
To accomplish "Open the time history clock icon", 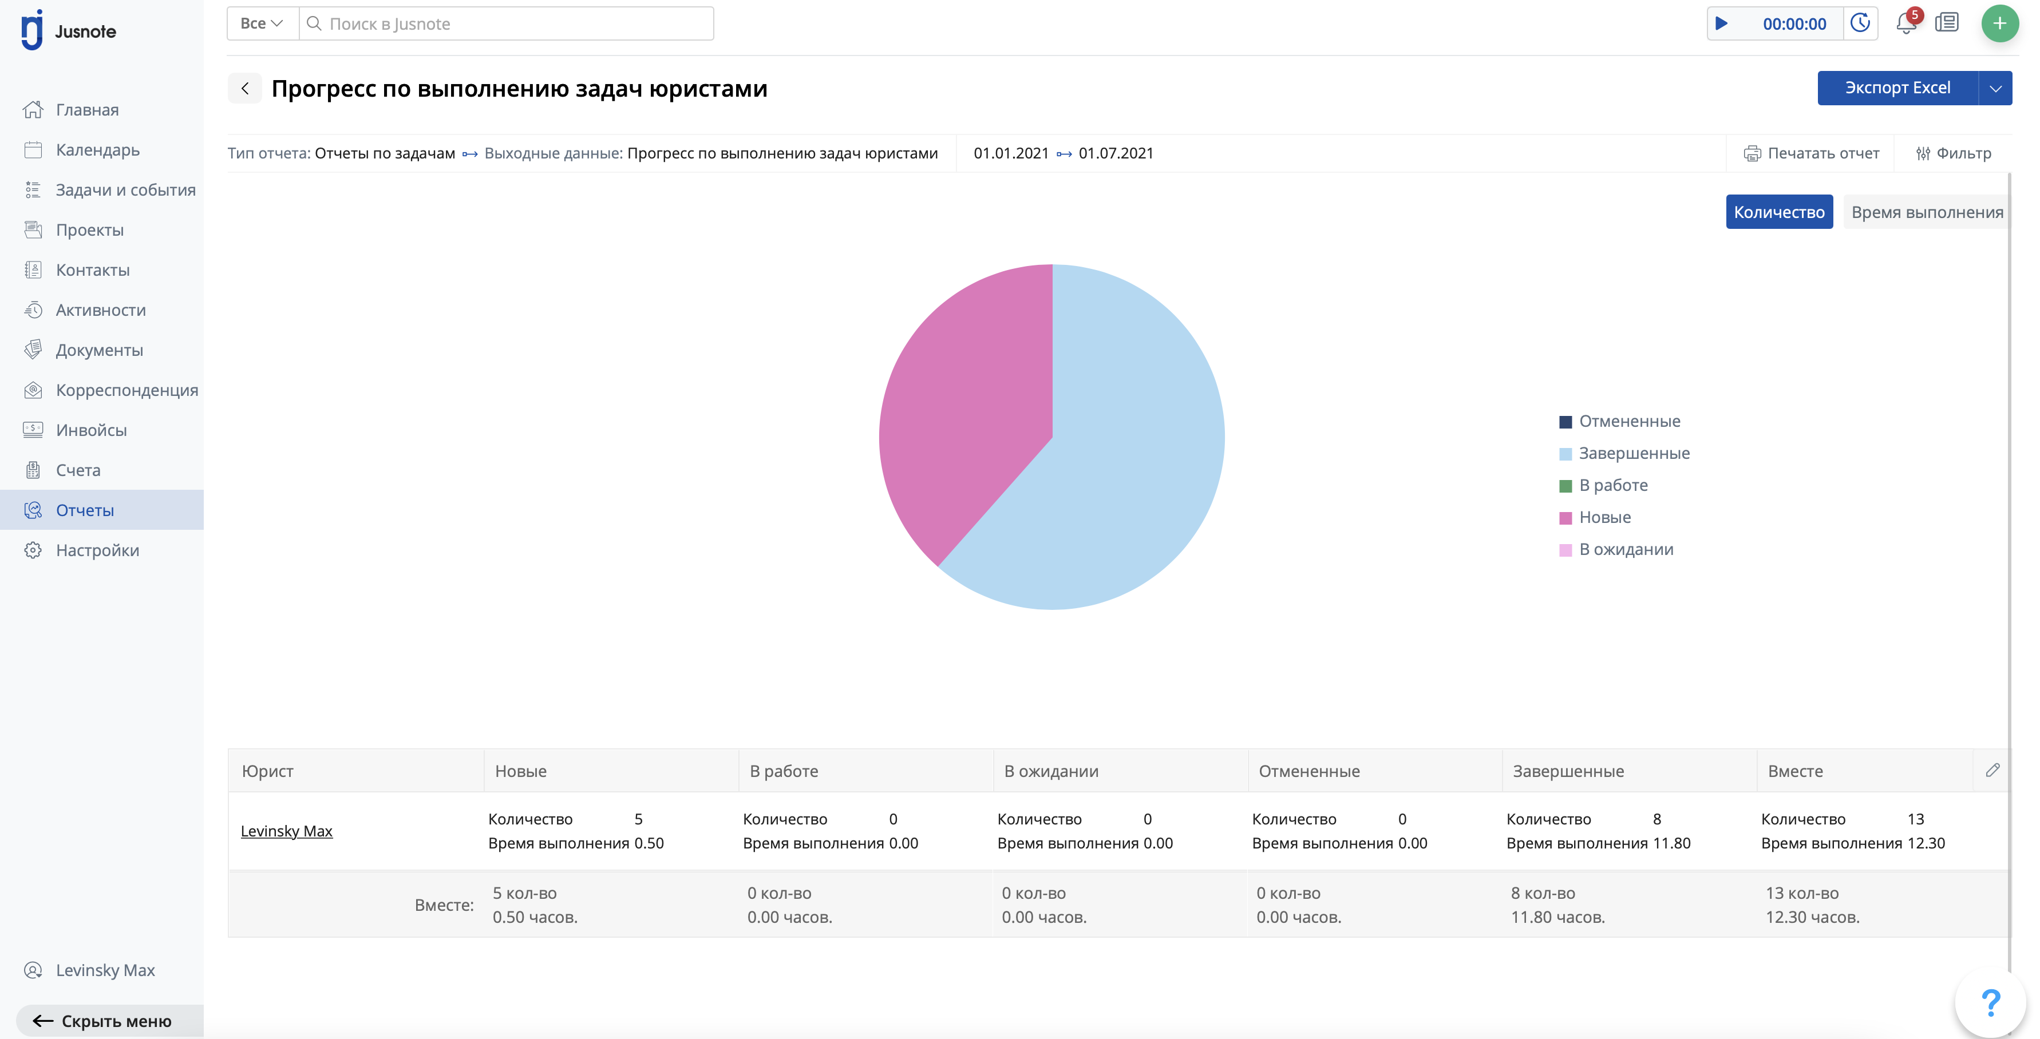I will (1860, 23).
